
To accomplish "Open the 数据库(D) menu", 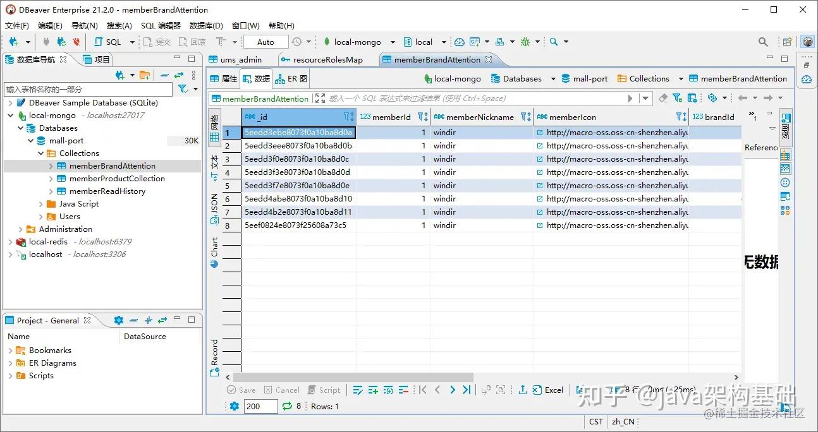I will (206, 25).
